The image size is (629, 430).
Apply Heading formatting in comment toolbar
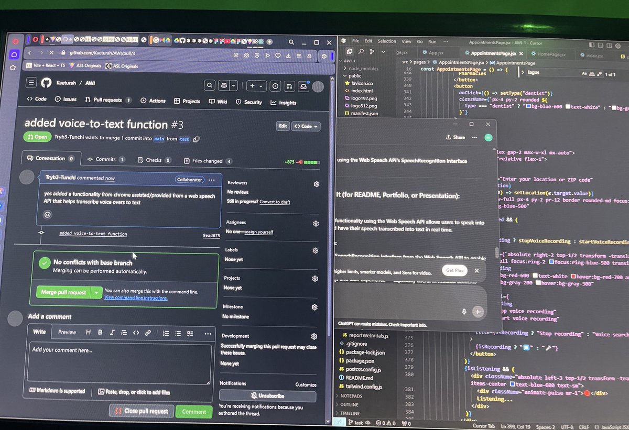point(88,332)
